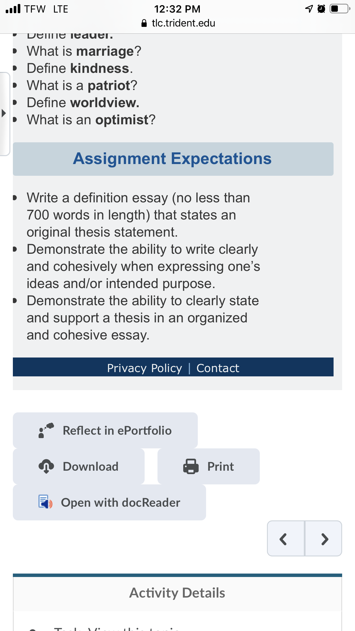Print the assignment page

(208, 466)
